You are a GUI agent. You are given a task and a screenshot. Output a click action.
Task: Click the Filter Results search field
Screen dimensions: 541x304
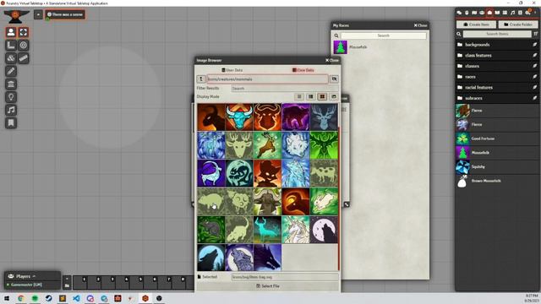285,89
